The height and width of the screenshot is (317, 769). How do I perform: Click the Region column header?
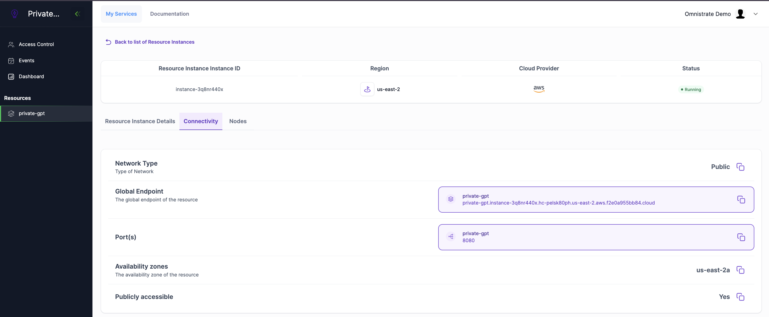[x=380, y=68]
